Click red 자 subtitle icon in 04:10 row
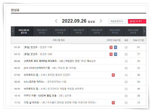Image resolution: width=152 pixels, height=112 pixels. point(111,54)
